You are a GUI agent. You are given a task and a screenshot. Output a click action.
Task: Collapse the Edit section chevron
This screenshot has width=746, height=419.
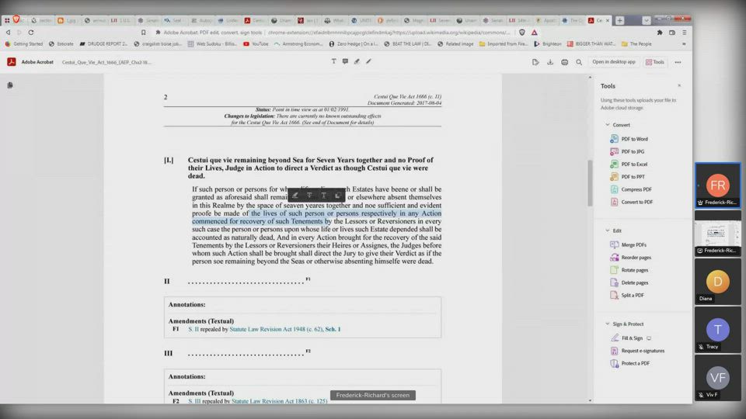pyautogui.click(x=607, y=230)
